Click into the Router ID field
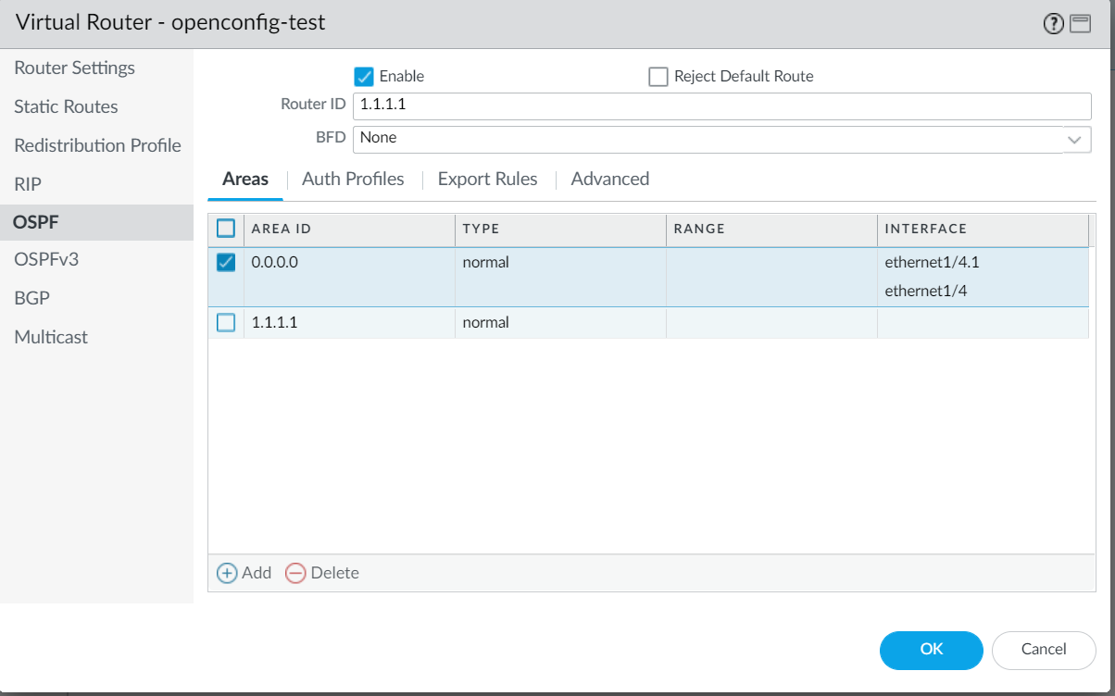1115x696 pixels. tap(720, 106)
